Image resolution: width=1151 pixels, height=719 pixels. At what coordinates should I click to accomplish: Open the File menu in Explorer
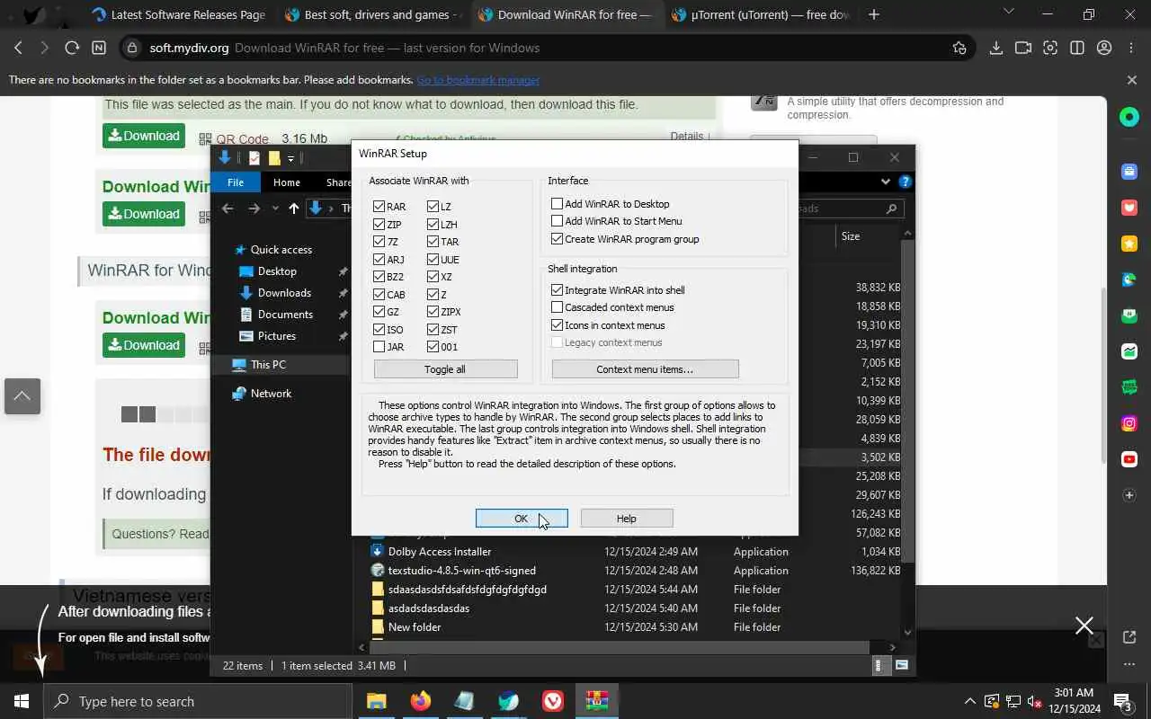236,182
